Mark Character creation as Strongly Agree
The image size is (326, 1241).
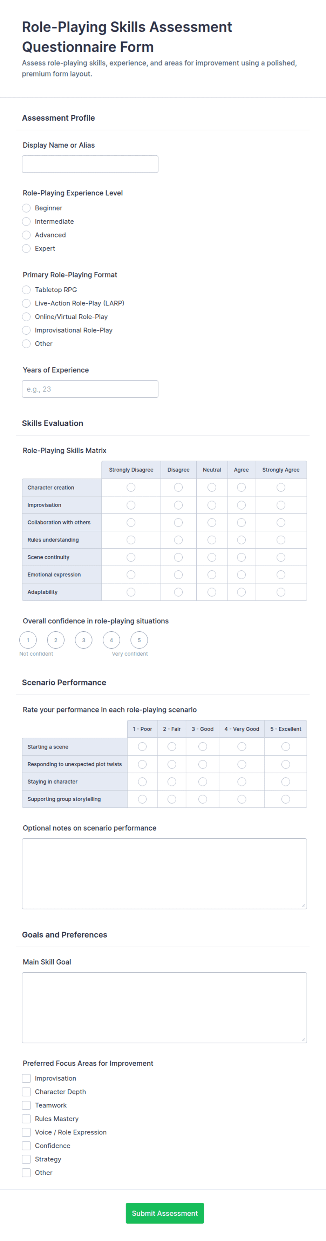pyautogui.click(x=281, y=488)
